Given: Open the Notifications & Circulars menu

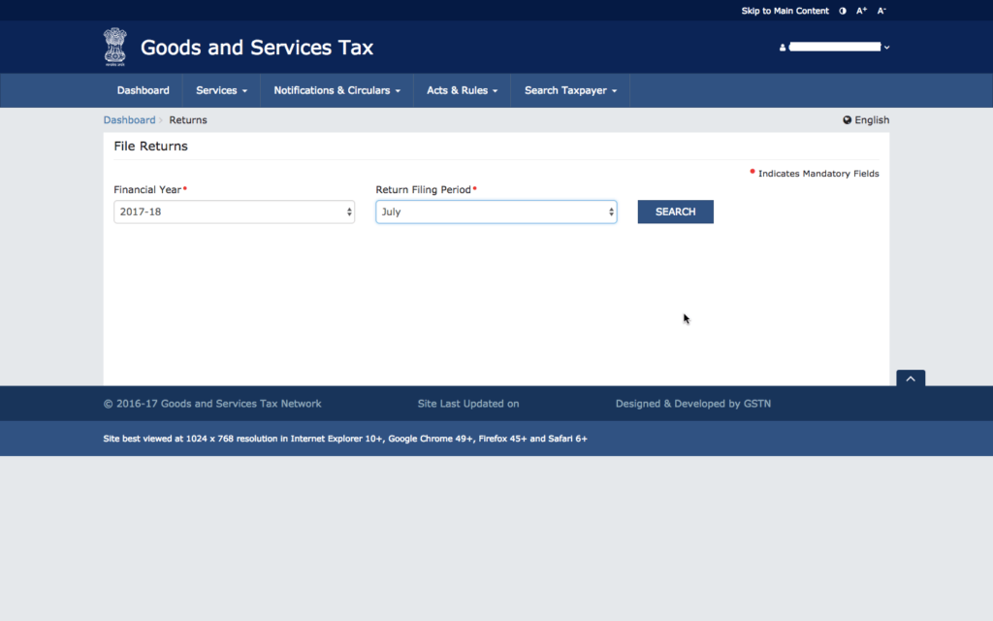Looking at the screenshot, I should (336, 89).
